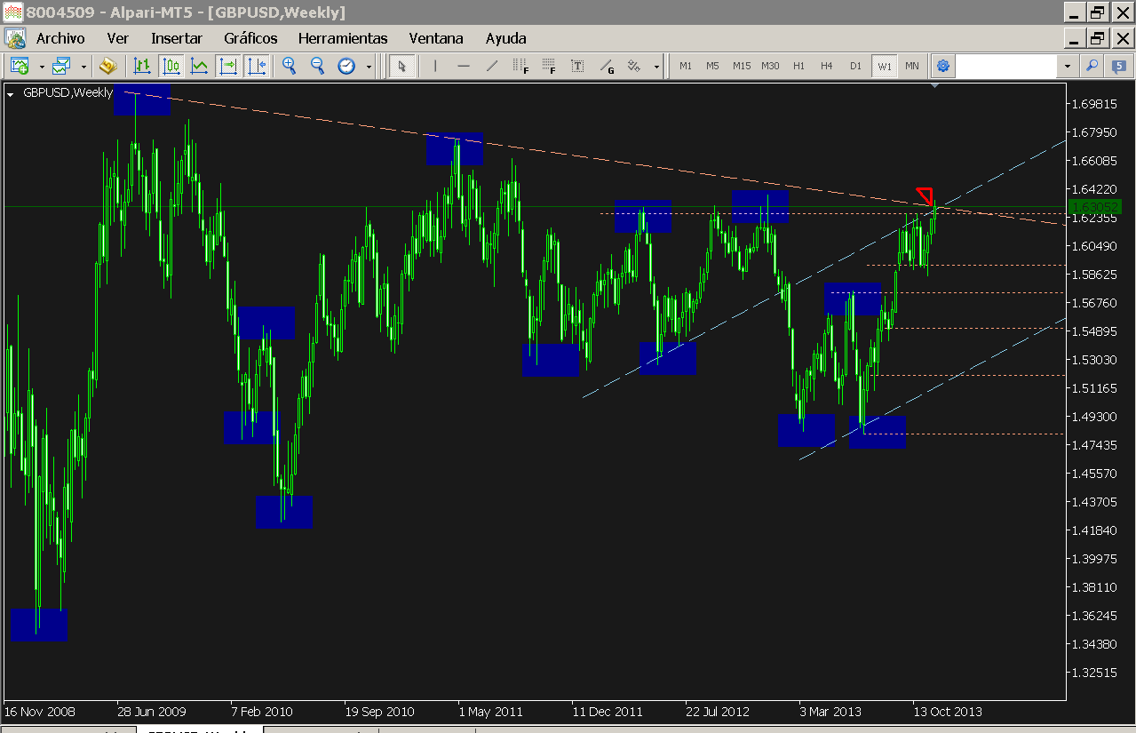Select the trendline drawing tool
1136x733 pixels.
pos(492,66)
